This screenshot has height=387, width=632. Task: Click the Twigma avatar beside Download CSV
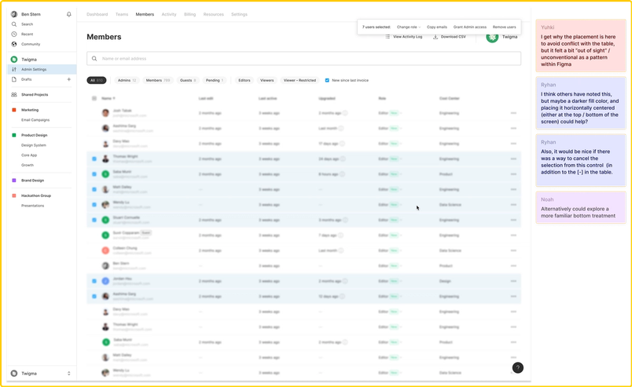pos(492,38)
